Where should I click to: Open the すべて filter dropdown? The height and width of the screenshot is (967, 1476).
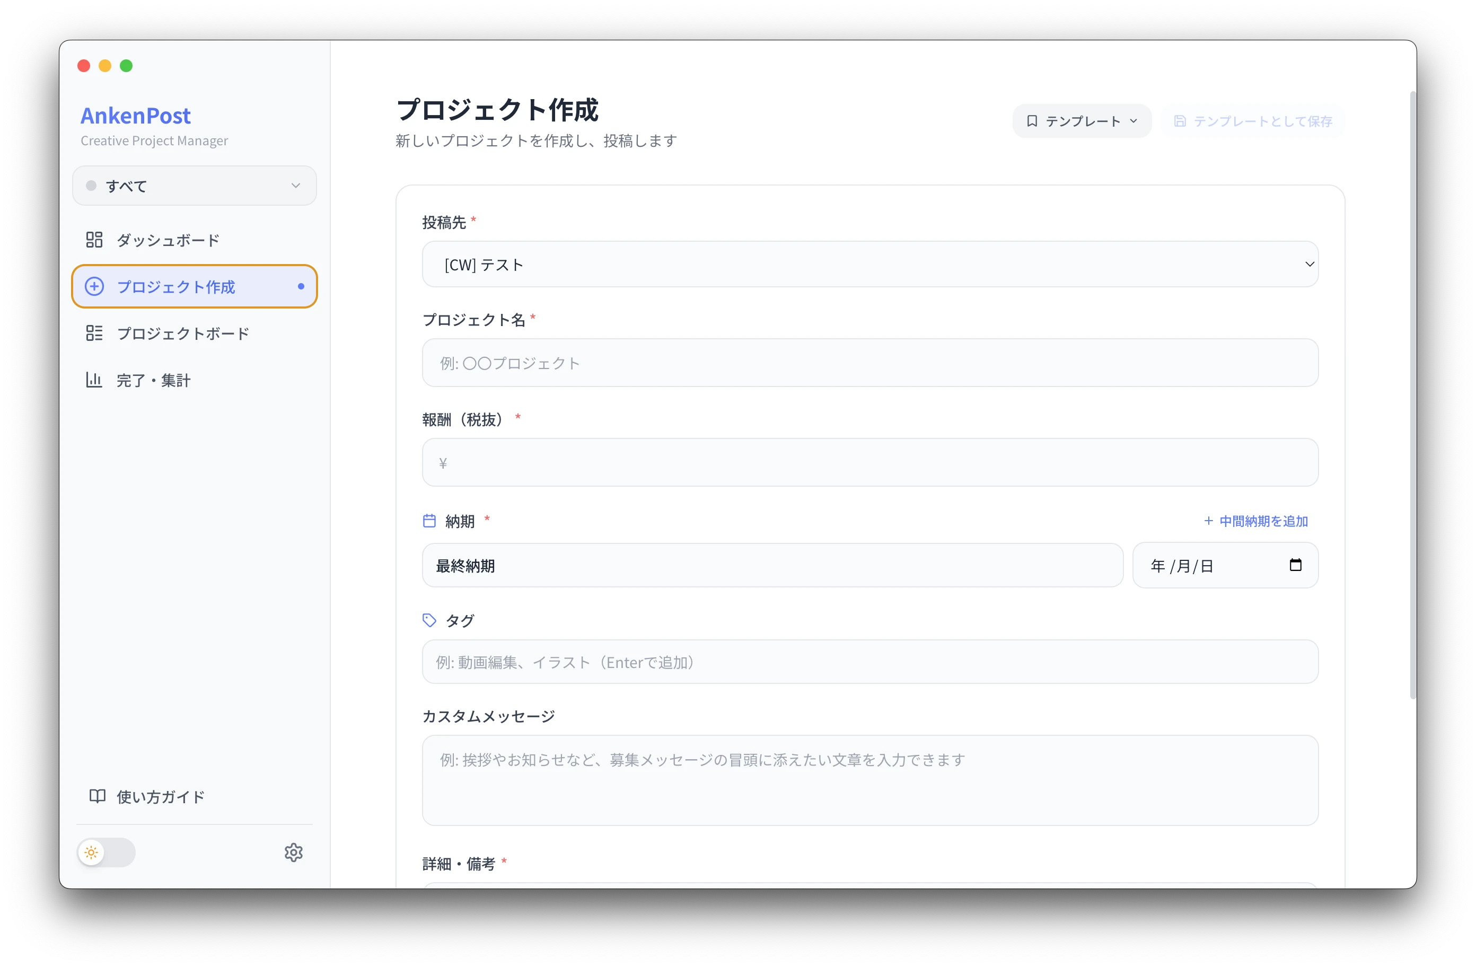point(194,186)
